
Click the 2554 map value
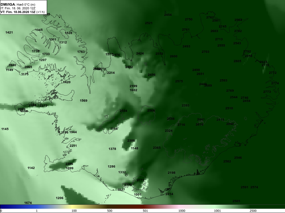click(123, 111)
